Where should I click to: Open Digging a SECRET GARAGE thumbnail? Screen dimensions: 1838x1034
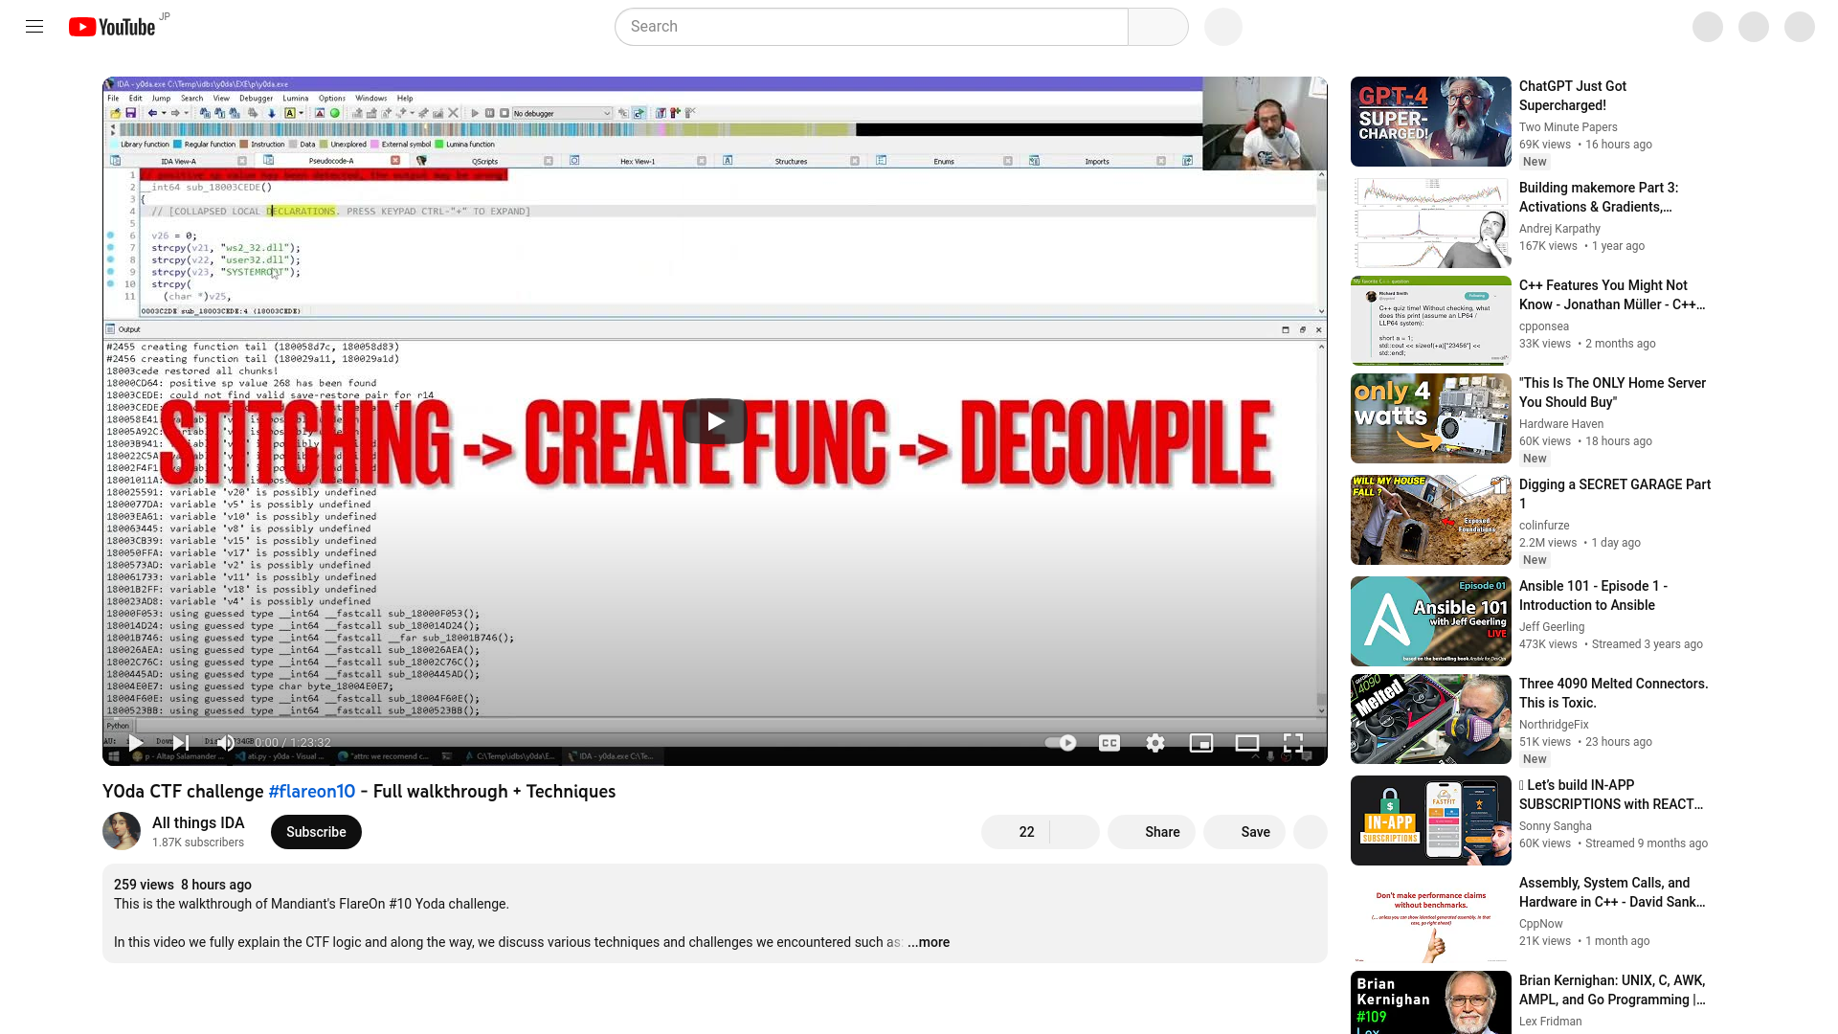point(1431,520)
